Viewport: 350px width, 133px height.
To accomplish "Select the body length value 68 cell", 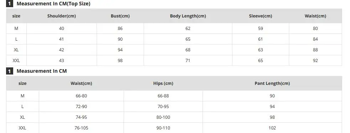I will [188, 50].
